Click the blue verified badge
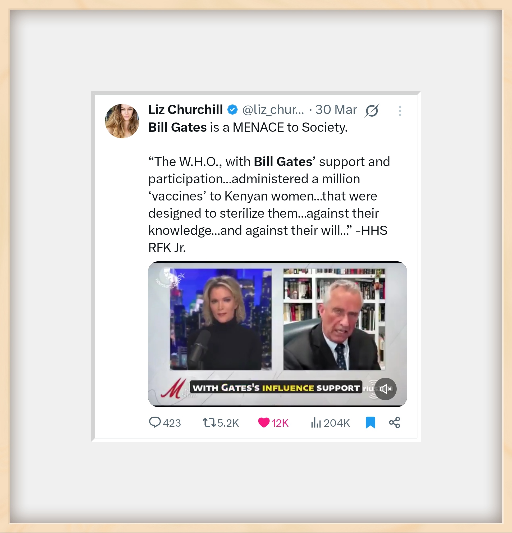512x533 pixels. coord(232,110)
